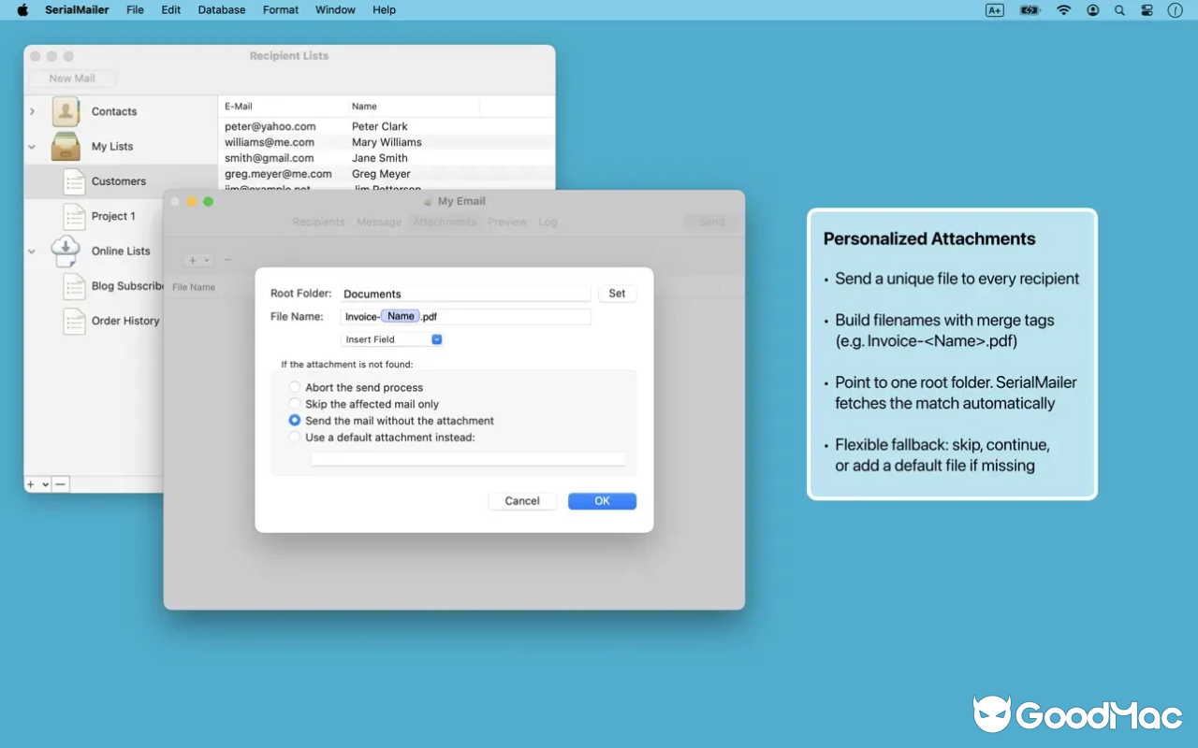Select the Abort the send process option
Screen dimensions: 1198x748
[294, 386]
